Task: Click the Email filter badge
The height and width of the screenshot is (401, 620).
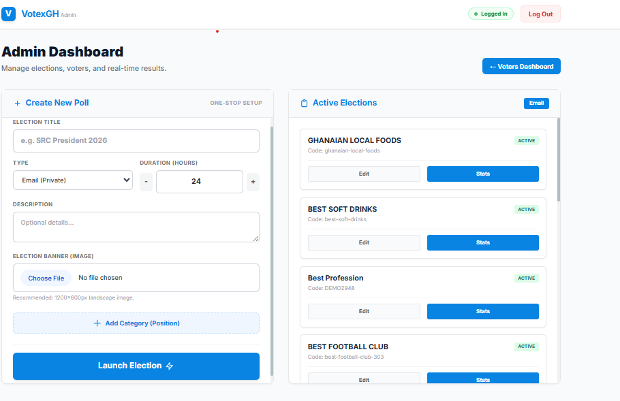Action: (536, 103)
